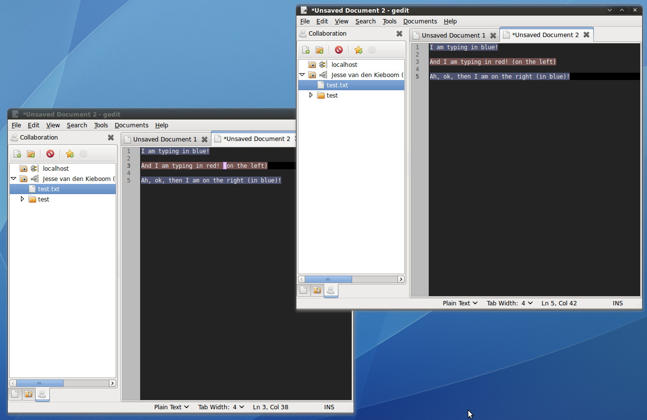Switch to File Browser side-pane tab in front window
This screenshot has width=647, height=420.
pos(317,290)
